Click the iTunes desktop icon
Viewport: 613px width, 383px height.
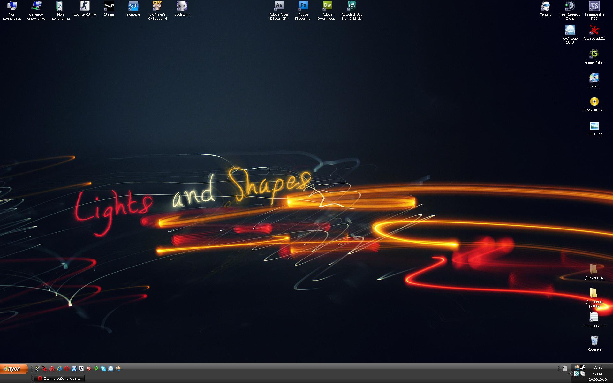[594, 78]
